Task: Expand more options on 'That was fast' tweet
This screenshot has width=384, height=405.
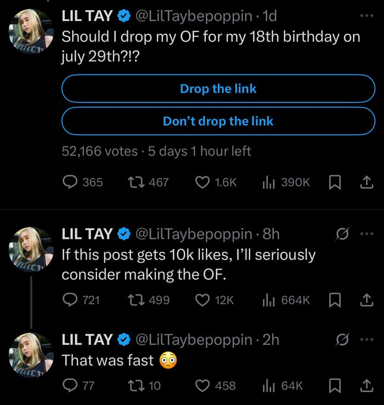Action: pos(367,339)
